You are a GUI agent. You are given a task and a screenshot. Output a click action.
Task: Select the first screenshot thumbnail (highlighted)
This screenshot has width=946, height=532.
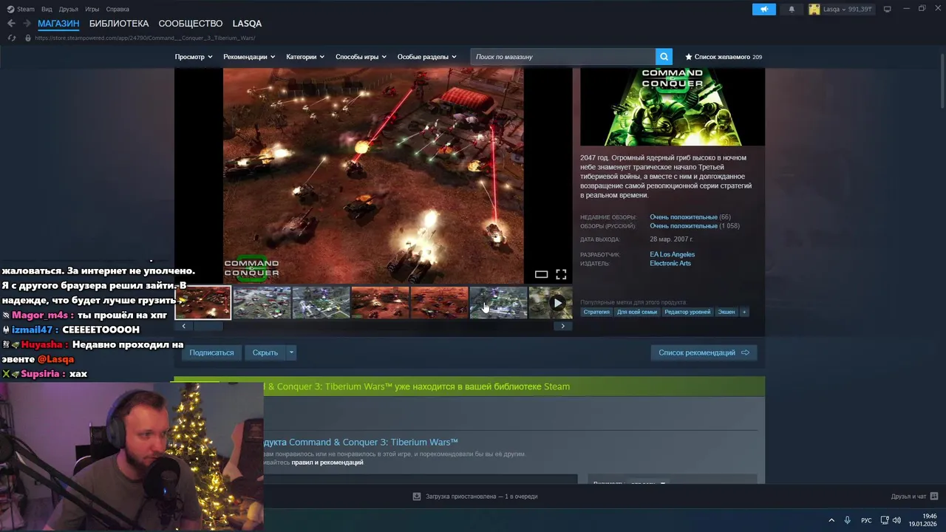203,303
